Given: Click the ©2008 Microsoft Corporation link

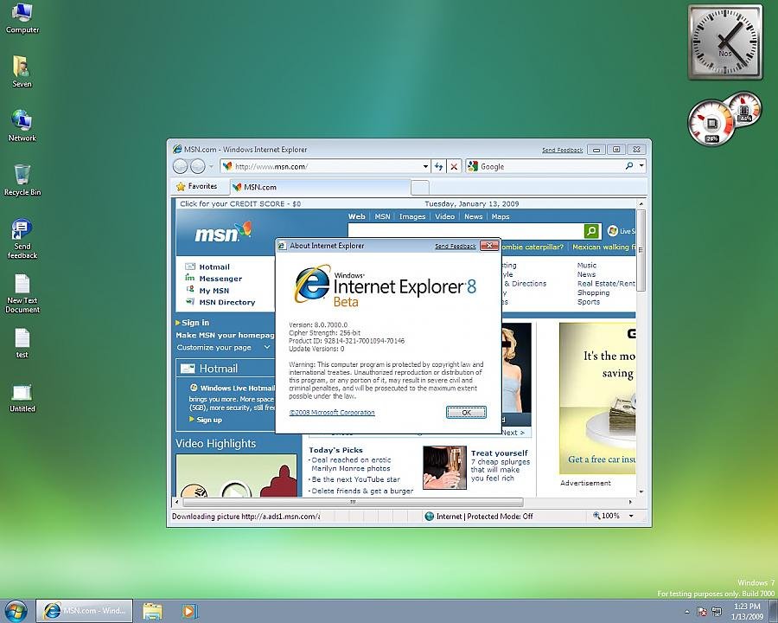Looking at the screenshot, I should (x=332, y=413).
